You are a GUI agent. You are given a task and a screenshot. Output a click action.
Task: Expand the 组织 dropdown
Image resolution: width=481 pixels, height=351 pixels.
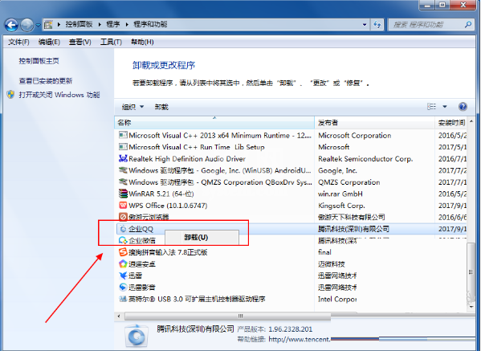coord(132,107)
